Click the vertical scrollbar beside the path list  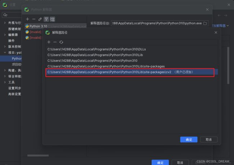[x=228, y=65]
